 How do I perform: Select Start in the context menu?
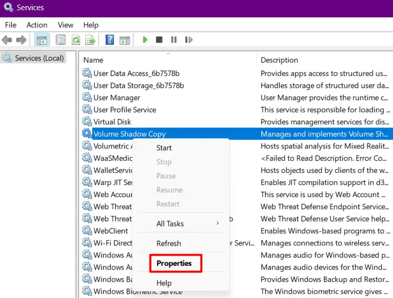pos(164,148)
